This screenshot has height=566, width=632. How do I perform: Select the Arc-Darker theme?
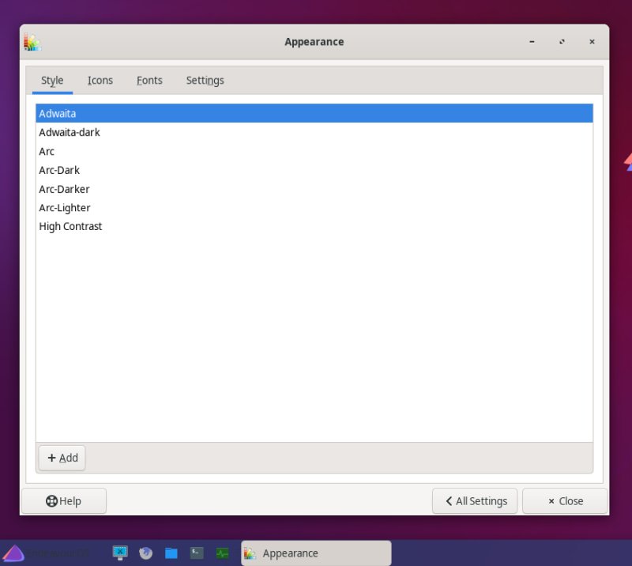[x=314, y=189]
